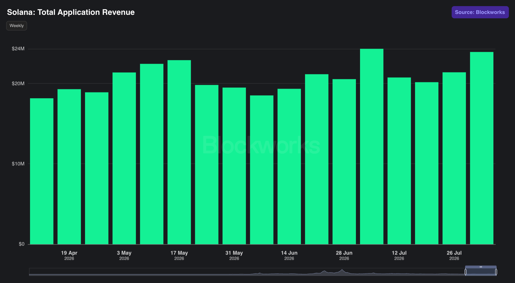Click the $24M y-axis label

(18, 49)
